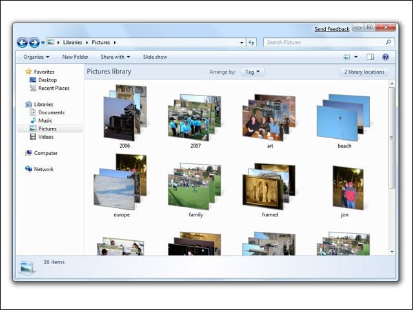Open Recent Places in sidebar

pos(54,88)
